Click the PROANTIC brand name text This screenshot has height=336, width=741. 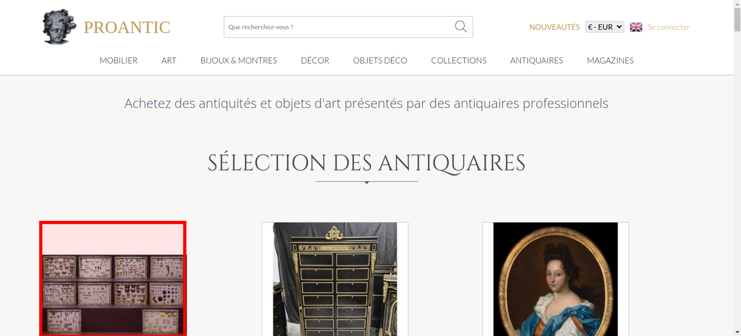[x=127, y=27]
